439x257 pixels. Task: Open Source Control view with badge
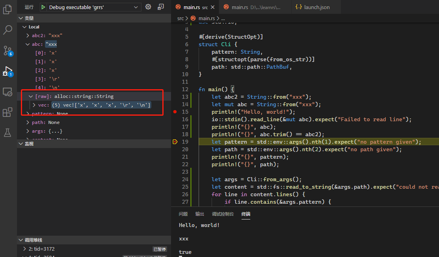(7, 51)
